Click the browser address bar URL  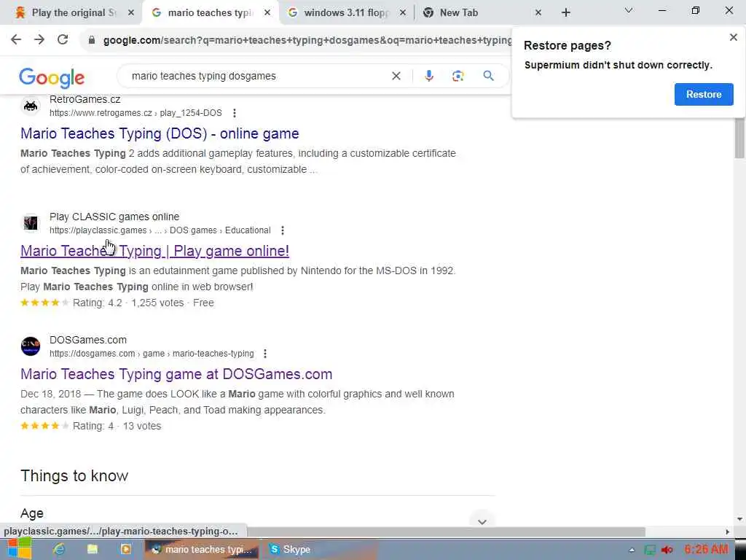click(307, 41)
